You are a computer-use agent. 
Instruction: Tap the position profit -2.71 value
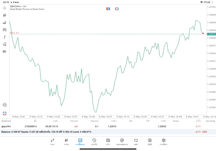point(198,126)
